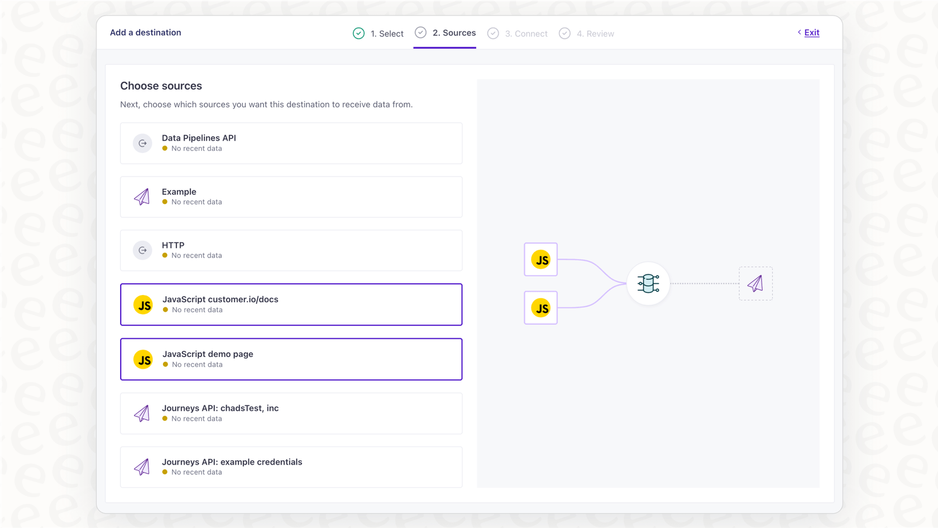Screen dimensions: 938x528
Task: Click the Journeys API: example credentials icon
Action: tap(142, 467)
